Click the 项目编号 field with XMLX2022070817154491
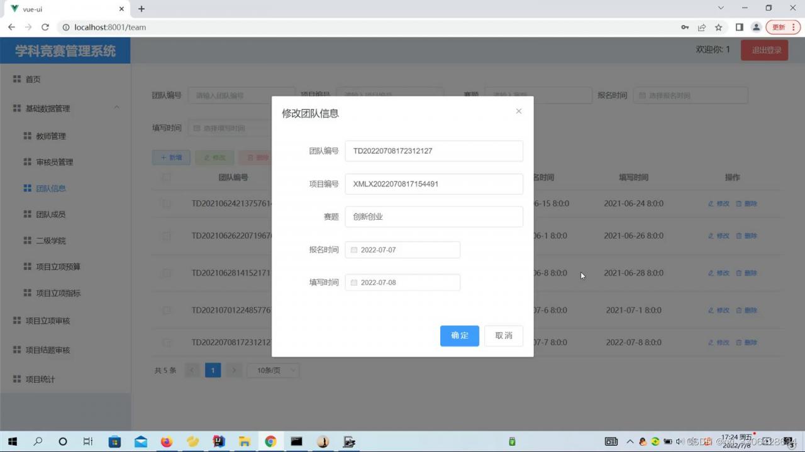Image resolution: width=805 pixels, height=452 pixels. pos(434,184)
